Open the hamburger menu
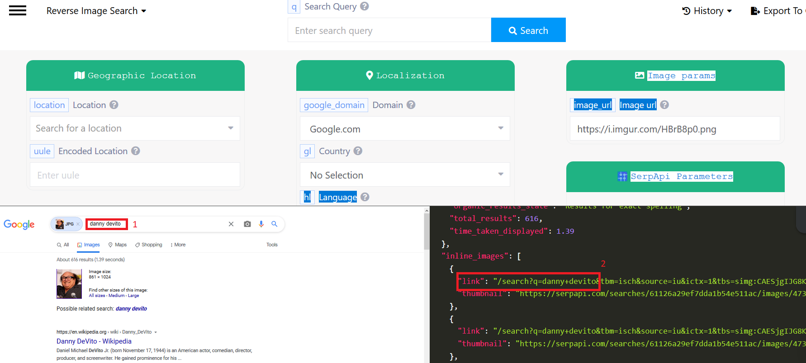 pos(18,10)
